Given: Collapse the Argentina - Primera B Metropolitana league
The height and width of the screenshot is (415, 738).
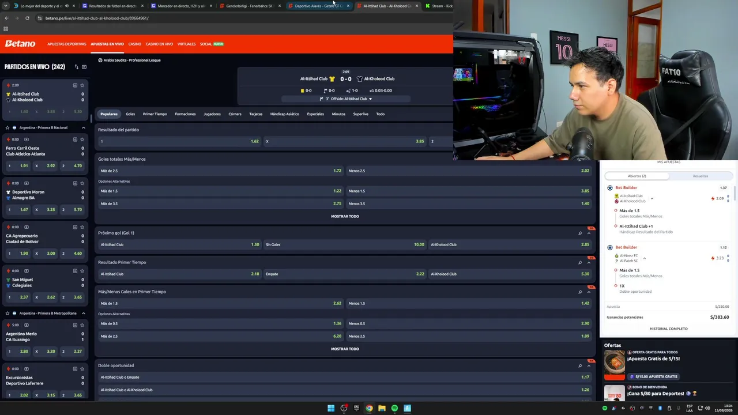Looking at the screenshot, I should pyautogui.click(x=84, y=313).
